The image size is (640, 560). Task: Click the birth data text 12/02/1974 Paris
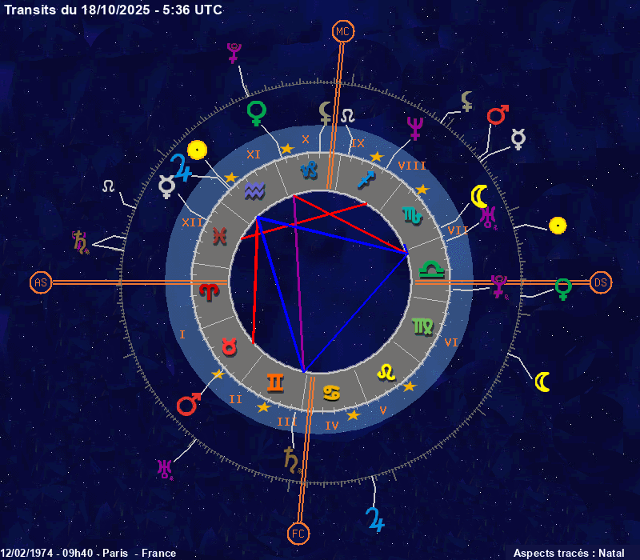[x=88, y=553]
